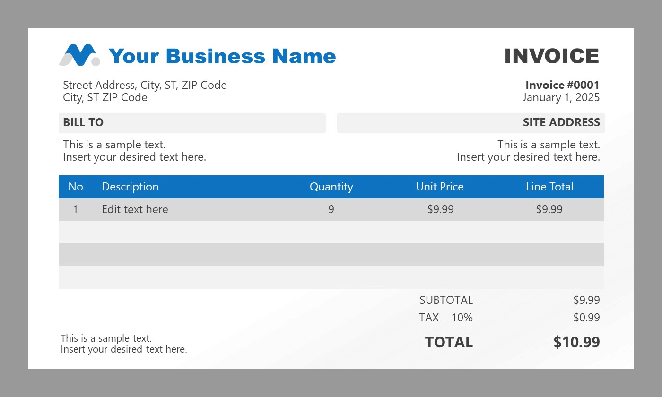Select the street address line
Screen dimensions: 662x397
pyautogui.click(x=145, y=85)
